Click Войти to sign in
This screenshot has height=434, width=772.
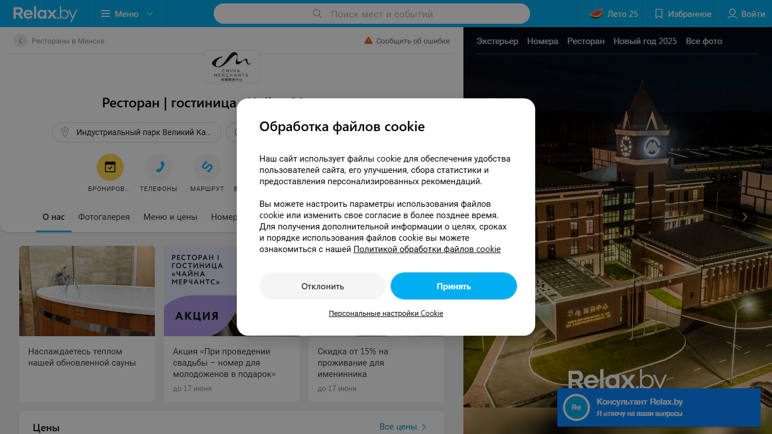pos(746,14)
